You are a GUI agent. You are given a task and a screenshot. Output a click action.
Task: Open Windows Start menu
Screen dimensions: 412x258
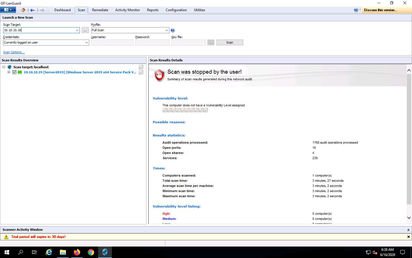pos(7,252)
